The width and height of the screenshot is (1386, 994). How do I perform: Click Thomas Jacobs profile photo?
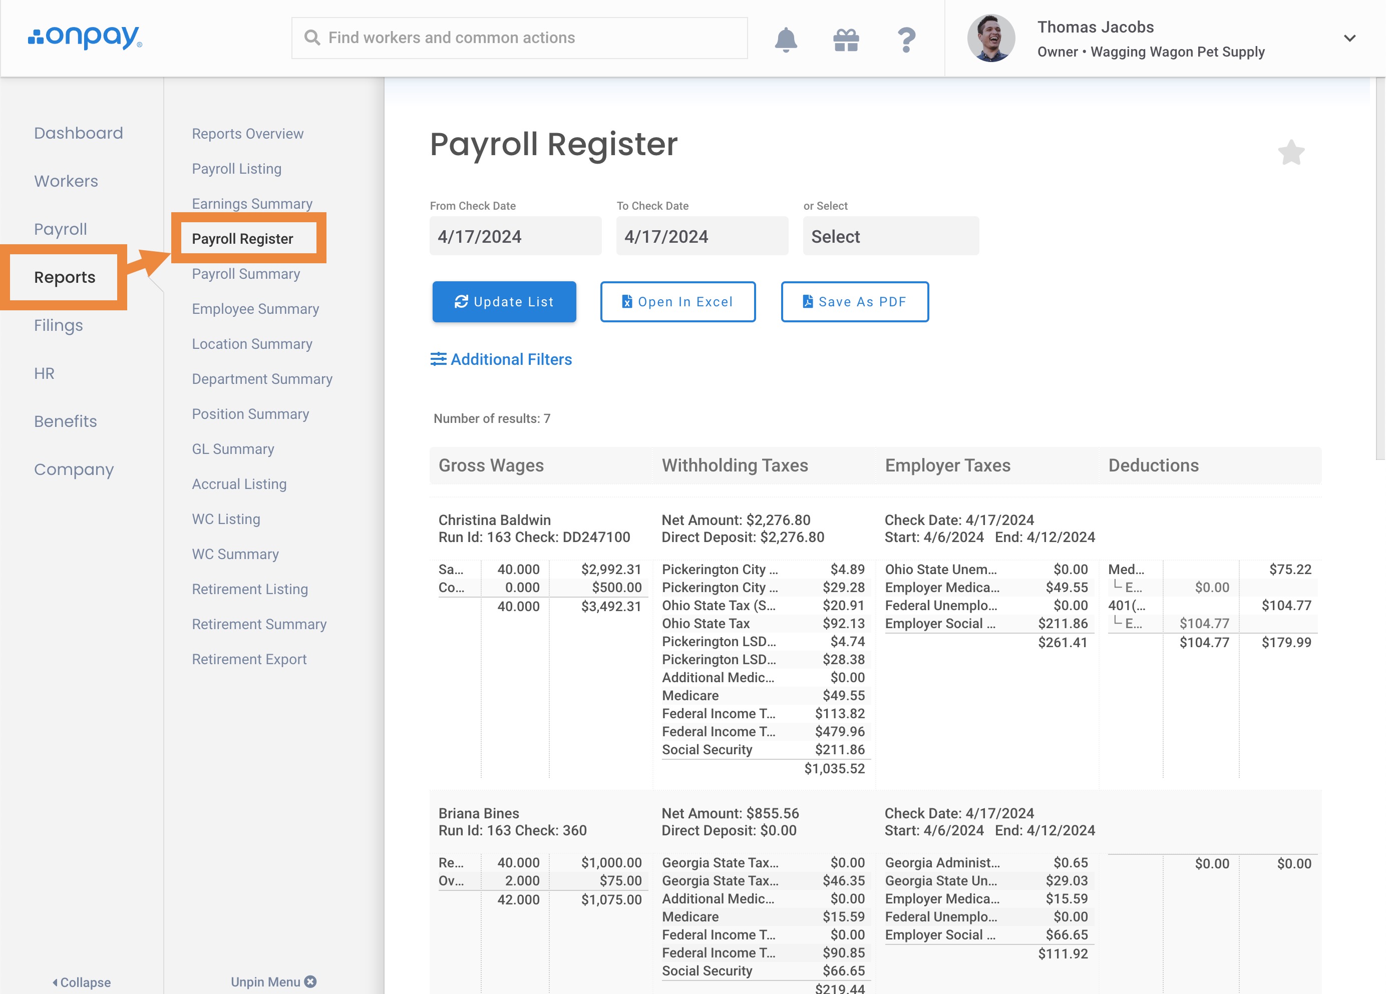click(x=990, y=38)
